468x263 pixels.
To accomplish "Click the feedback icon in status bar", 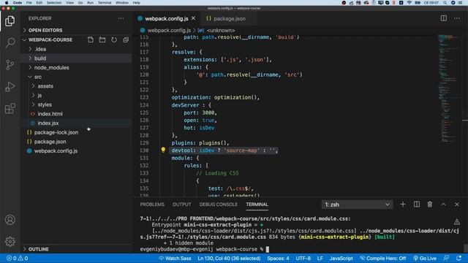I will coord(446,258).
